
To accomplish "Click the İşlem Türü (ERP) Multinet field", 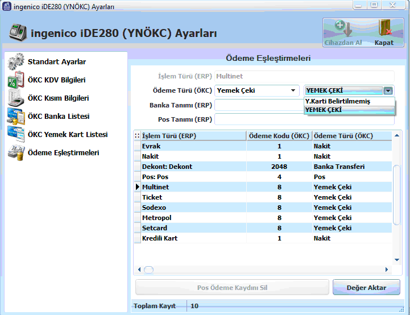I will pos(305,76).
